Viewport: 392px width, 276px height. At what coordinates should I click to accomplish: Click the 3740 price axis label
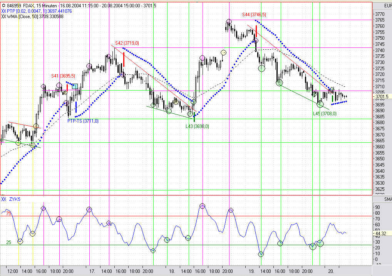click(380, 50)
